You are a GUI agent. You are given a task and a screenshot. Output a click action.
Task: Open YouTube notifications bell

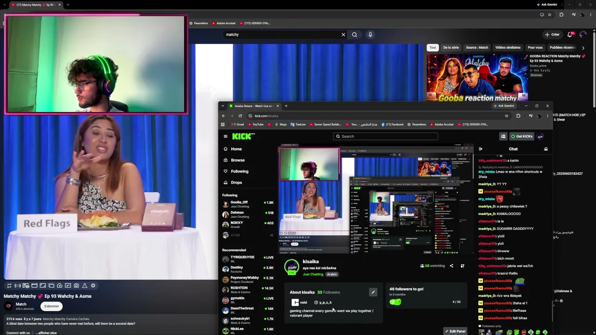tap(571, 34)
